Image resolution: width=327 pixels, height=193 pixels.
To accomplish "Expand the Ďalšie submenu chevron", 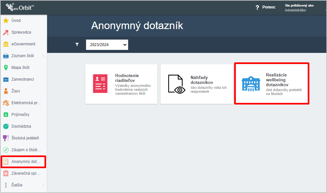I will pos(43,185).
